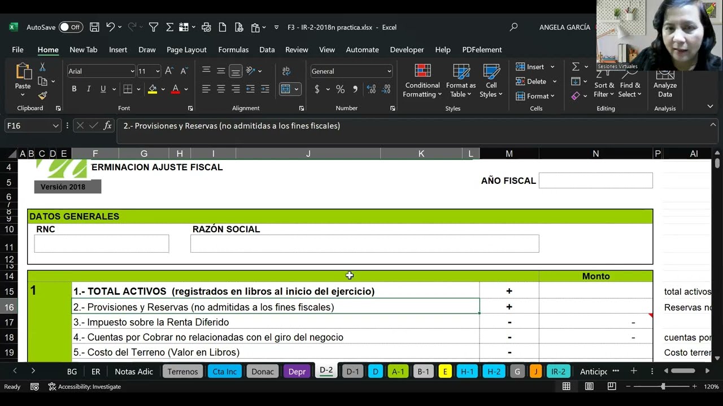Image resolution: width=723 pixels, height=406 pixels.
Task: Paste from clipboard using the Paste icon
Action: 23,72
